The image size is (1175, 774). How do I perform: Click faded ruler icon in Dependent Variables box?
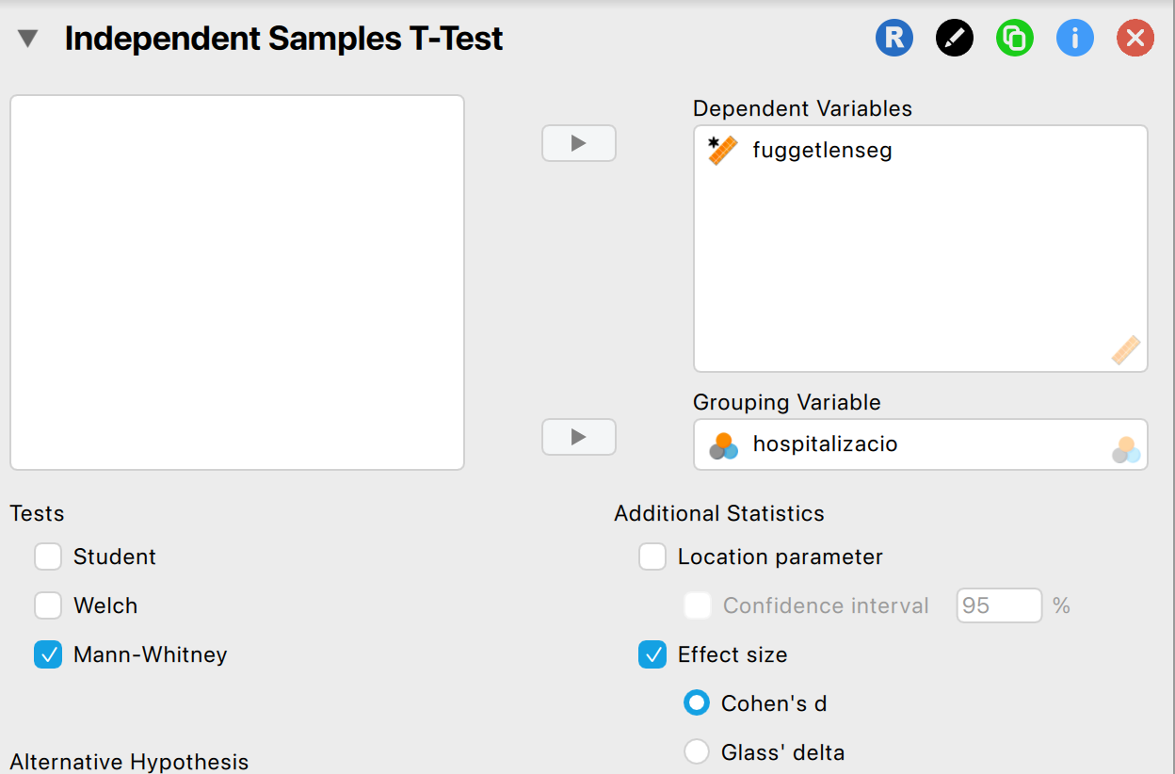[1125, 350]
